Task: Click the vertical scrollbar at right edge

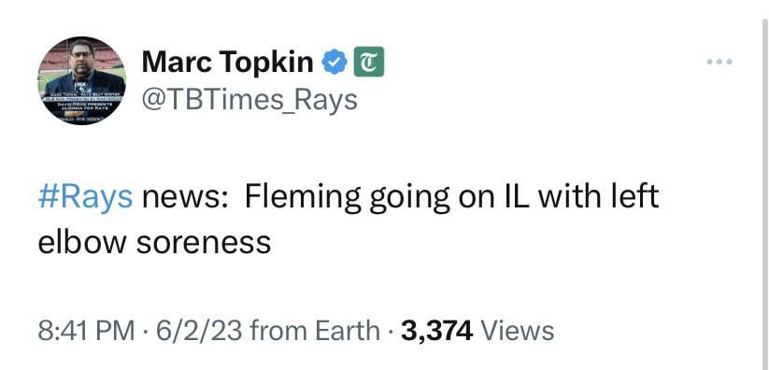Action: (x=765, y=185)
